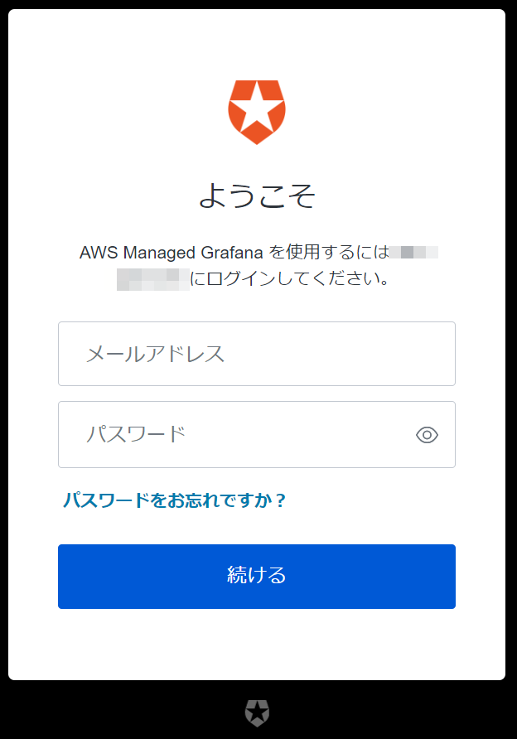Click the blurred tenant name after するには
Viewport: 517px width, 739px height.
tap(413, 252)
